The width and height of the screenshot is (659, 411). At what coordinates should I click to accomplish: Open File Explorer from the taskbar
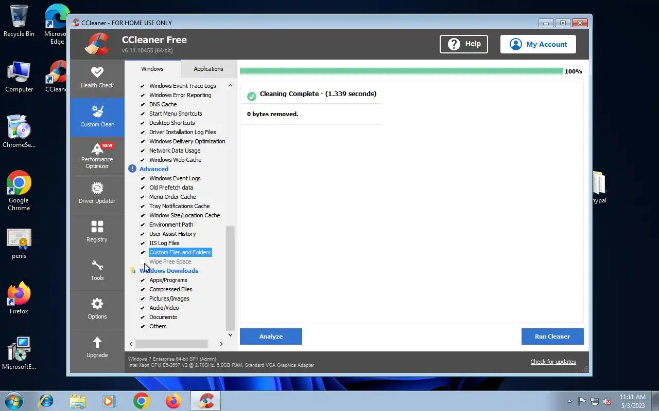78,401
